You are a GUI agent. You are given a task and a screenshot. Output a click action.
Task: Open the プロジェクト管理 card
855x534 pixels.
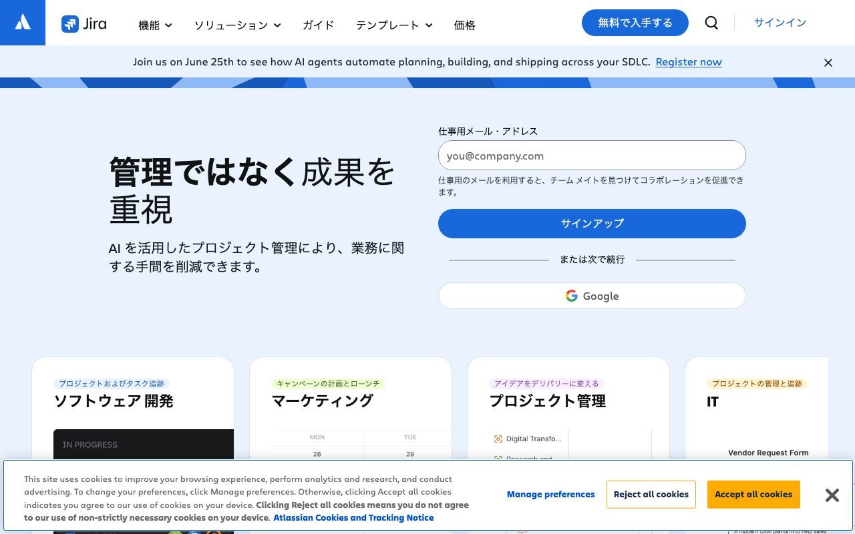pyautogui.click(x=568, y=445)
